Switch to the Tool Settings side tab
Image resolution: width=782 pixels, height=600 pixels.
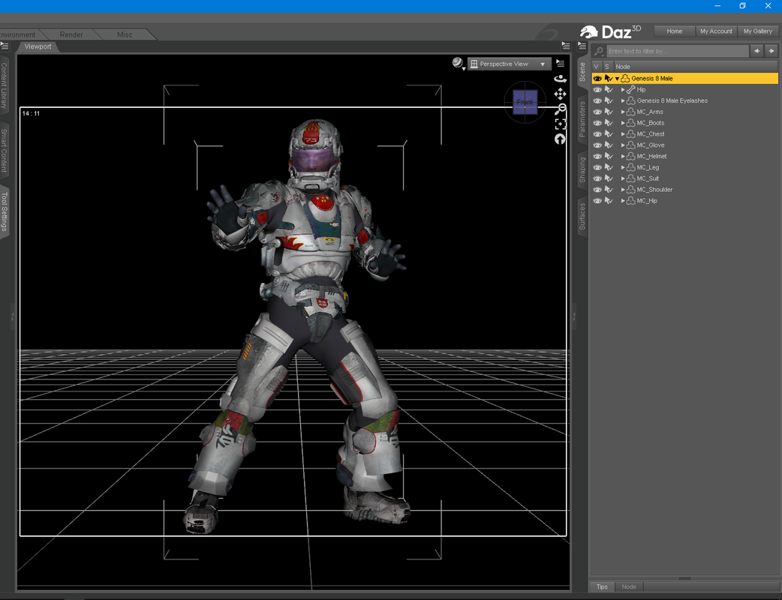pos(5,211)
